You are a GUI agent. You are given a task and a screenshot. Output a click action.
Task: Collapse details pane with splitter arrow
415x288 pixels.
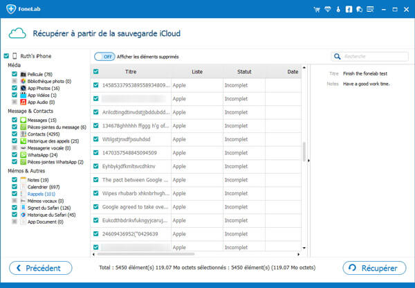(308, 161)
